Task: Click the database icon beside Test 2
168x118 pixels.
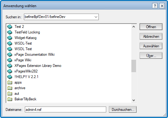Action: click(10, 27)
